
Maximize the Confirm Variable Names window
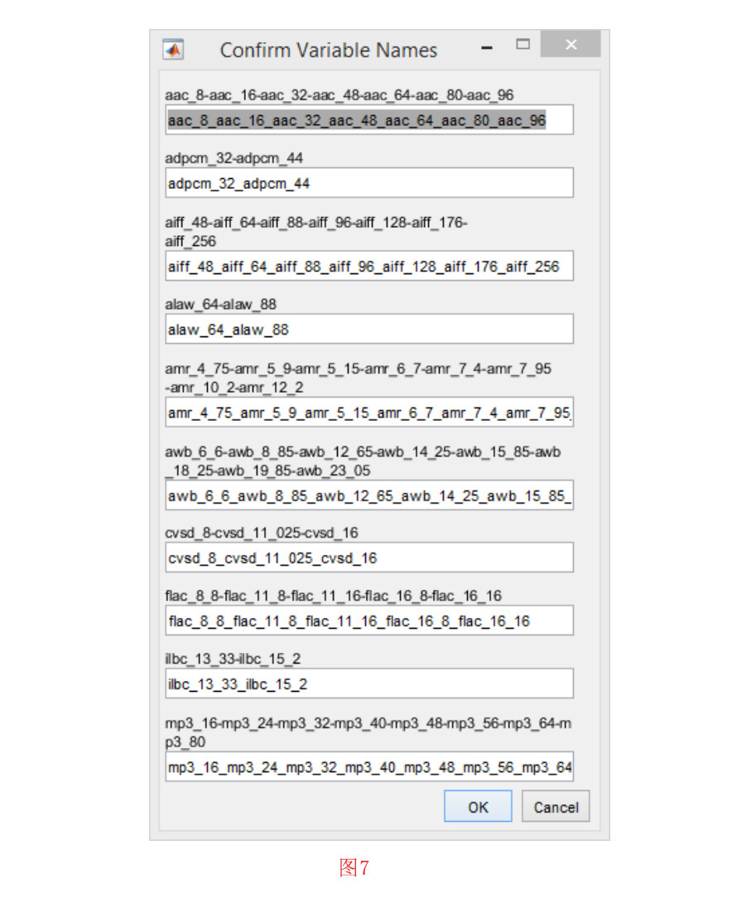522,45
